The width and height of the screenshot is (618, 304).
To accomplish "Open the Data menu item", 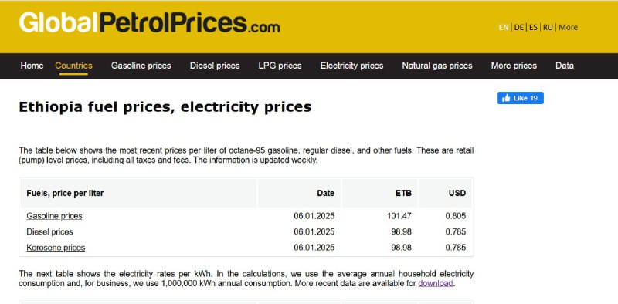I will 565,66.
